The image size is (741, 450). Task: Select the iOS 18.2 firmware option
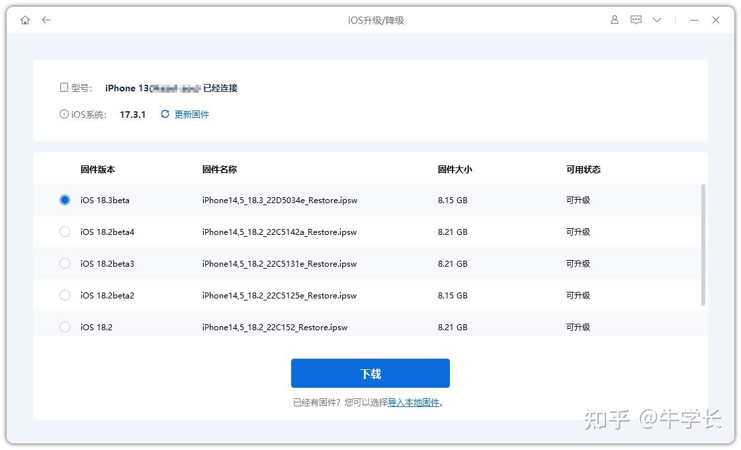click(65, 327)
